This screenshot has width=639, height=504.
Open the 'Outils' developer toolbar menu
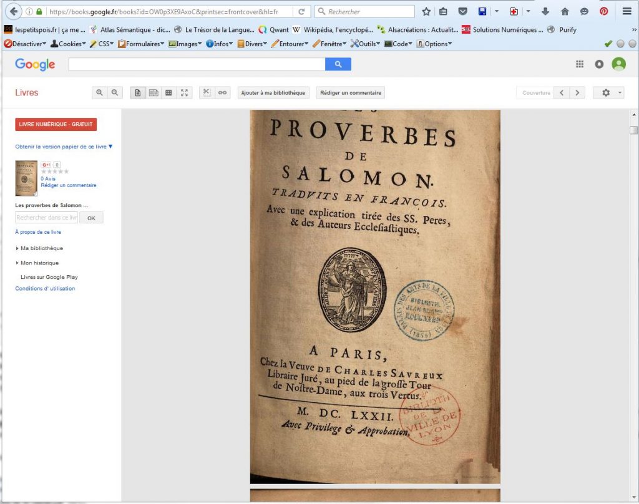pyautogui.click(x=365, y=44)
